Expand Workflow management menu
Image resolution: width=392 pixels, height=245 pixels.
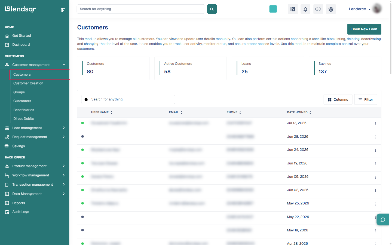35,175
